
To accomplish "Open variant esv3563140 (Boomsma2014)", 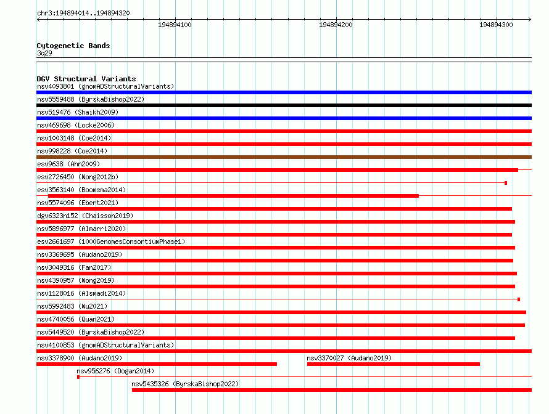I will tap(81, 190).
